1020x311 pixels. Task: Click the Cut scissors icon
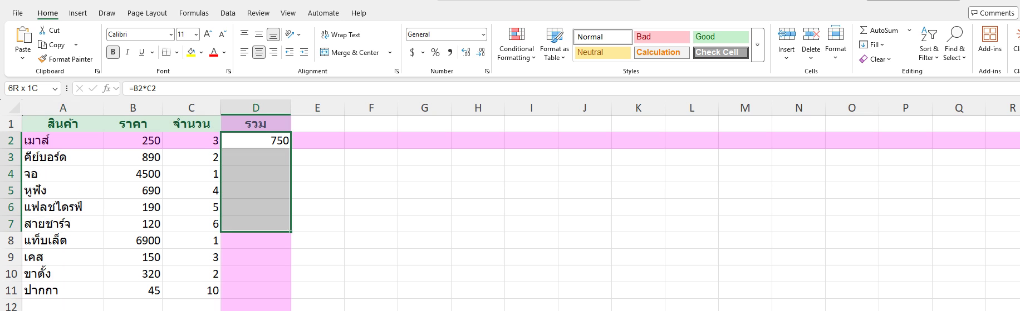(43, 31)
